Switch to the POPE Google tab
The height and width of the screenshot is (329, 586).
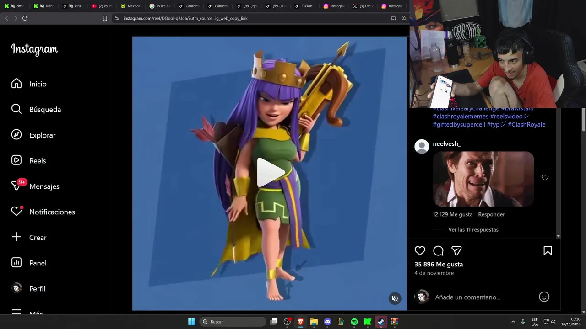pyautogui.click(x=160, y=6)
